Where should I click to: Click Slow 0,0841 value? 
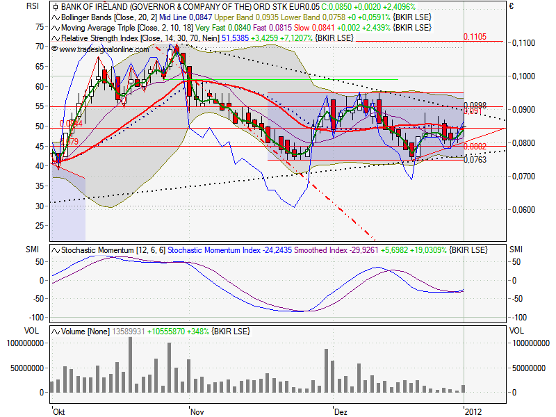pos(314,28)
